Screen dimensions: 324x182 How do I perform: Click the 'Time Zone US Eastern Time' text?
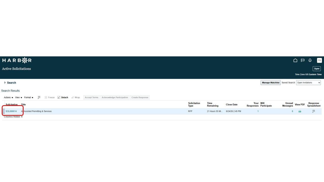[308, 74]
